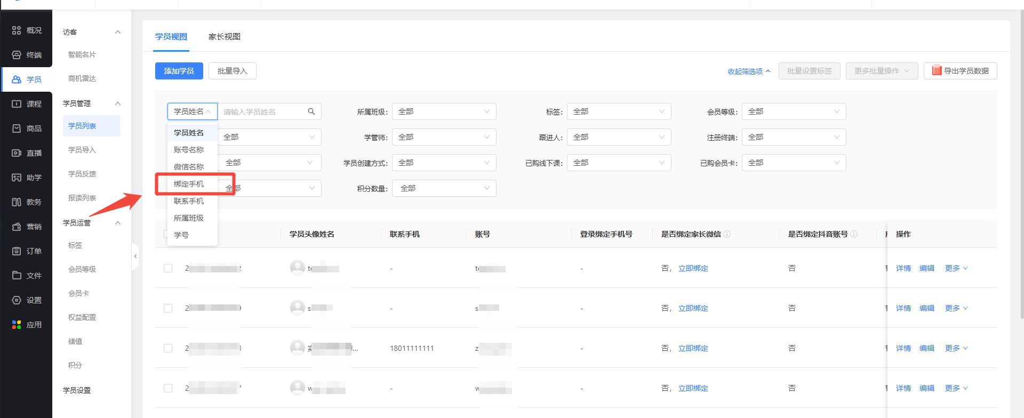This screenshot has height=418, width=1024.
Task: Click 立即绑定 link in the first row
Action: click(693, 268)
